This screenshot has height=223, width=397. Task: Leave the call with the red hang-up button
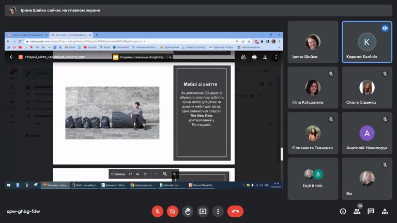[x=235, y=211]
